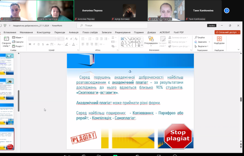Switch to the Draw (Малювання) tab
Image resolution: width=244 pixels, height=156 pixels.
click(26, 32)
